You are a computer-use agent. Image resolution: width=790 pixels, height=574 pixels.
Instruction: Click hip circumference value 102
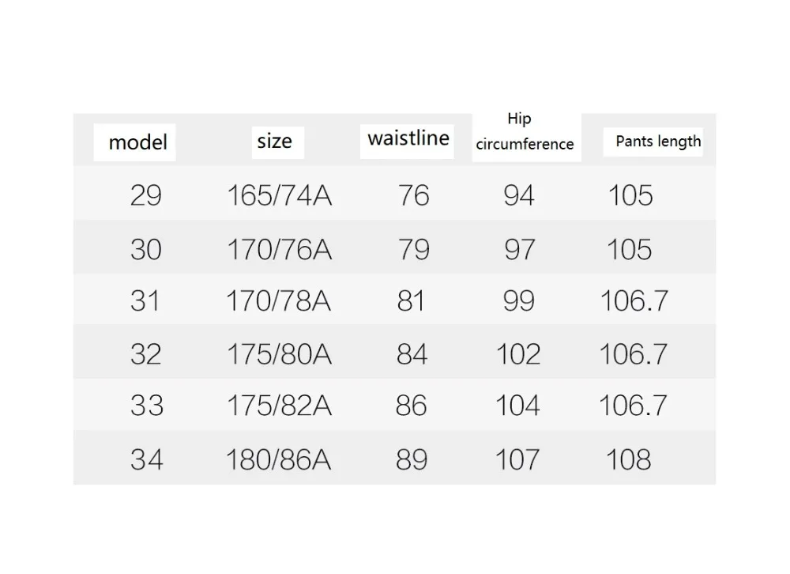point(518,353)
